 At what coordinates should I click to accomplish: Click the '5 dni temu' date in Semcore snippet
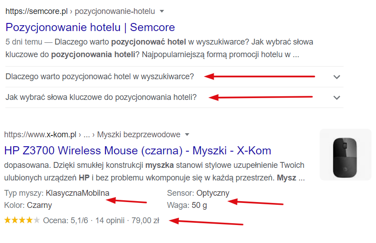coord(22,42)
